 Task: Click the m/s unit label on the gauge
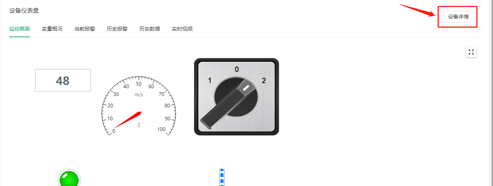click(x=139, y=95)
